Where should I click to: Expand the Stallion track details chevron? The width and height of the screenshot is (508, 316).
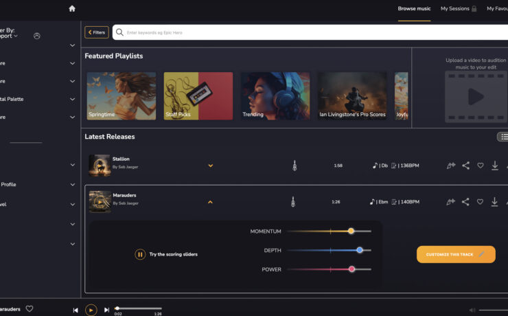click(x=211, y=166)
